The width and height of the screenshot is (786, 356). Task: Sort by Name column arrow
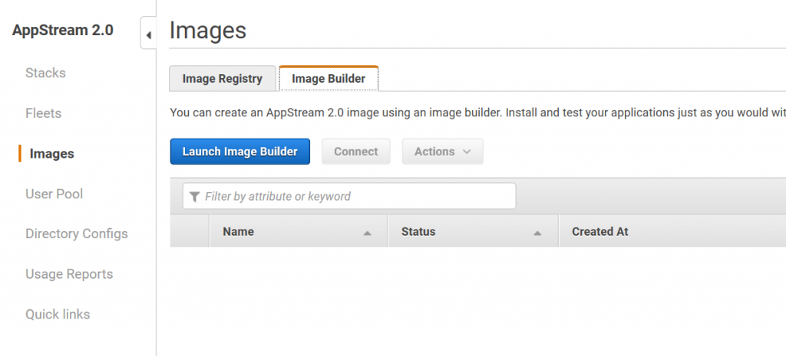[367, 233]
